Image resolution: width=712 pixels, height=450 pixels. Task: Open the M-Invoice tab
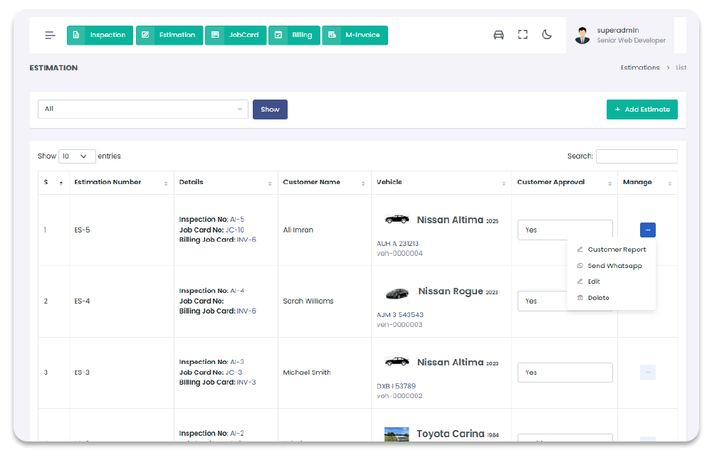[355, 35]
